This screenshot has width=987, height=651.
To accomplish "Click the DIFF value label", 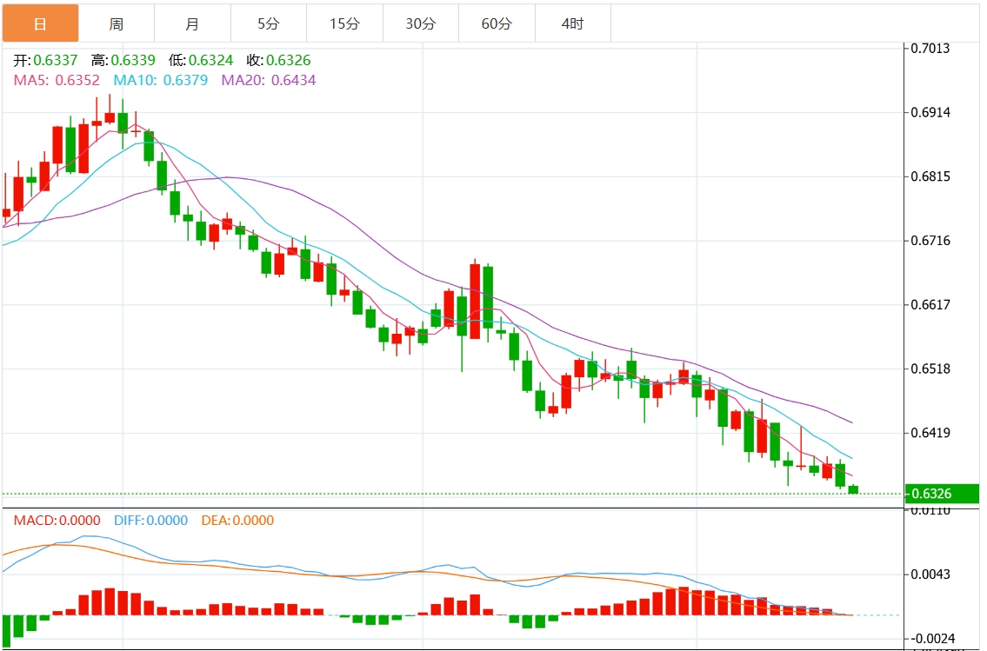I will tap(151, 521).
